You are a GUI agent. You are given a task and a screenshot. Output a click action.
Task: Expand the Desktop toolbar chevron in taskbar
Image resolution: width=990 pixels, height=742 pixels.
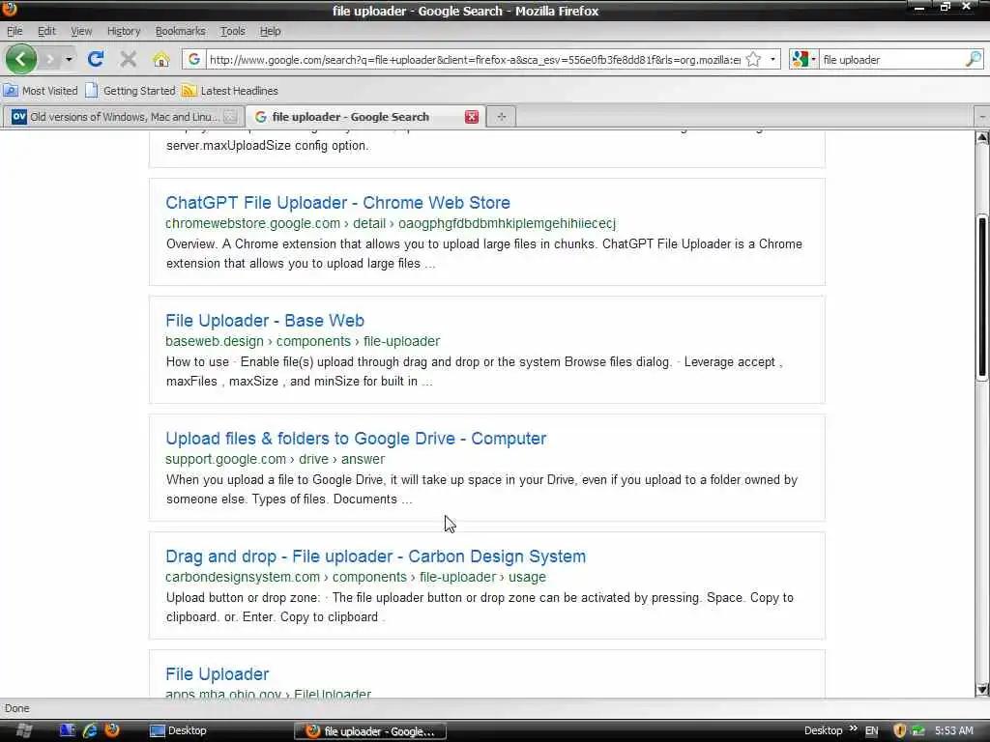tap(853, 728)
